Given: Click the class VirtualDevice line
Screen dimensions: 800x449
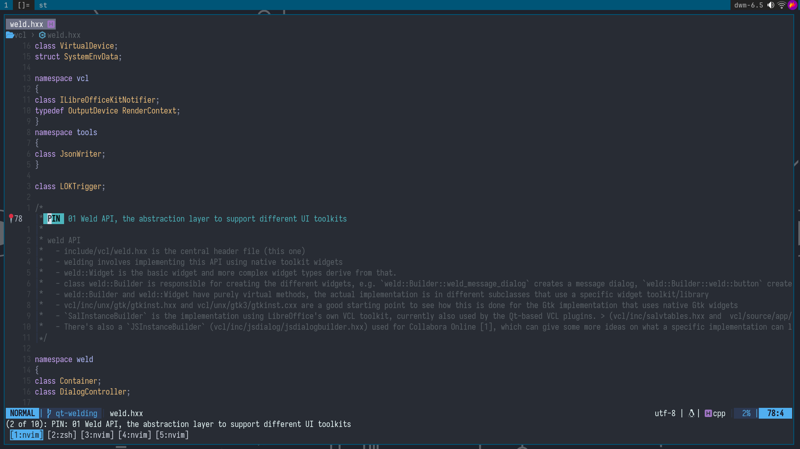Looking at the screenshot, I should [x=76, y=46].
